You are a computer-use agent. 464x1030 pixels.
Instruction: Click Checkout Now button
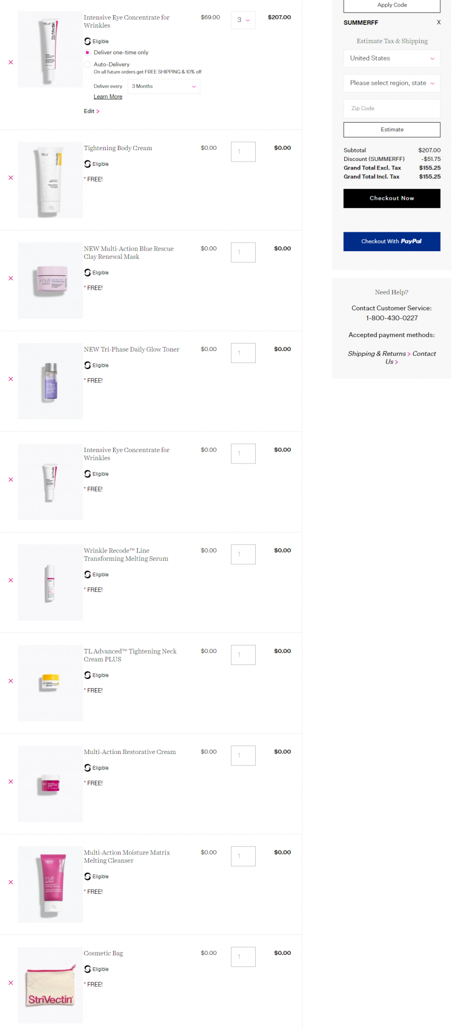[x=392, y=198]
